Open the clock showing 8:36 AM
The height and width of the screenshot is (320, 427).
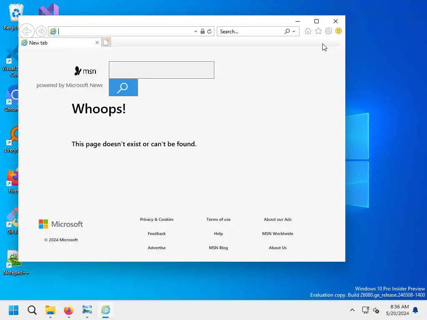pyautogui.click(x=397, y=310)
